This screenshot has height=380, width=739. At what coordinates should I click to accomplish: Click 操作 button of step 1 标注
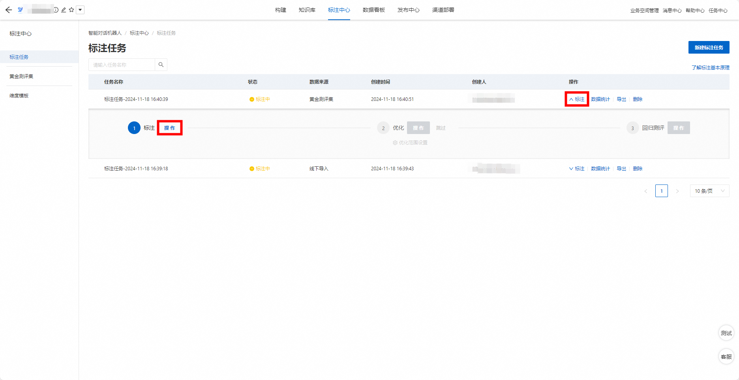[170, 128]
